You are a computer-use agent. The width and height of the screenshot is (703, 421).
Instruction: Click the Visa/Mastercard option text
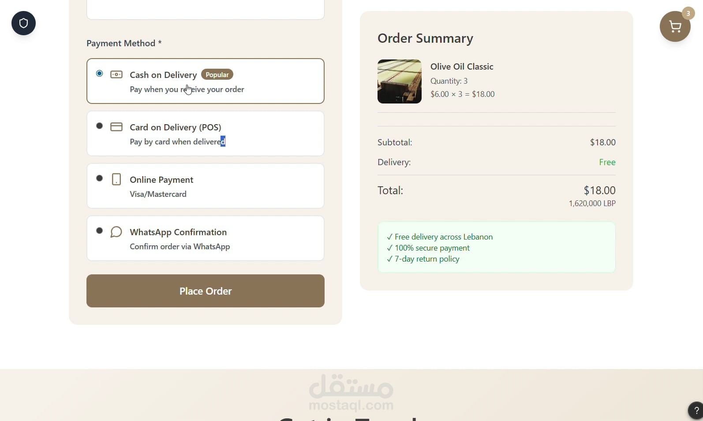158,194
